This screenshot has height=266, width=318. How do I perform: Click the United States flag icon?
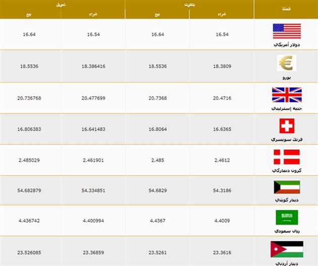[286, 31]
